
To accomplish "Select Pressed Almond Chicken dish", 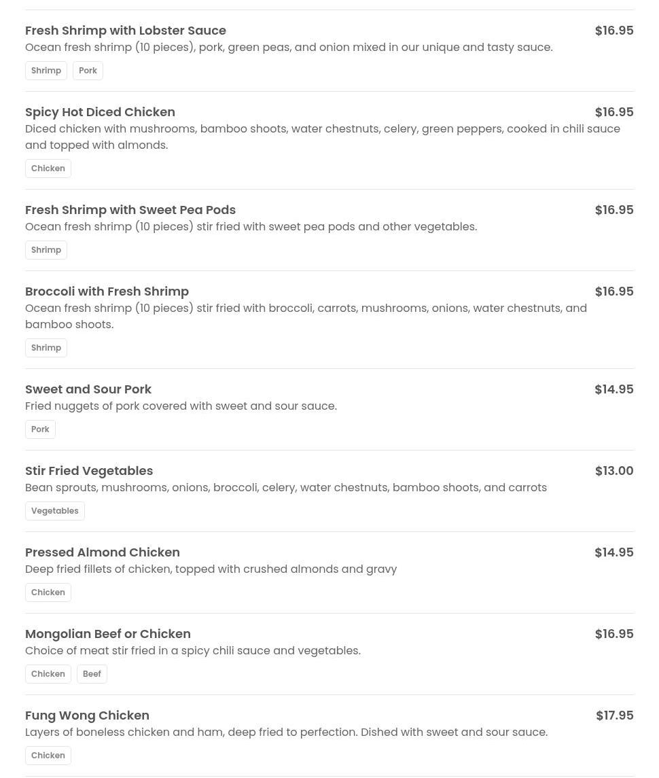I will point(103,552).
